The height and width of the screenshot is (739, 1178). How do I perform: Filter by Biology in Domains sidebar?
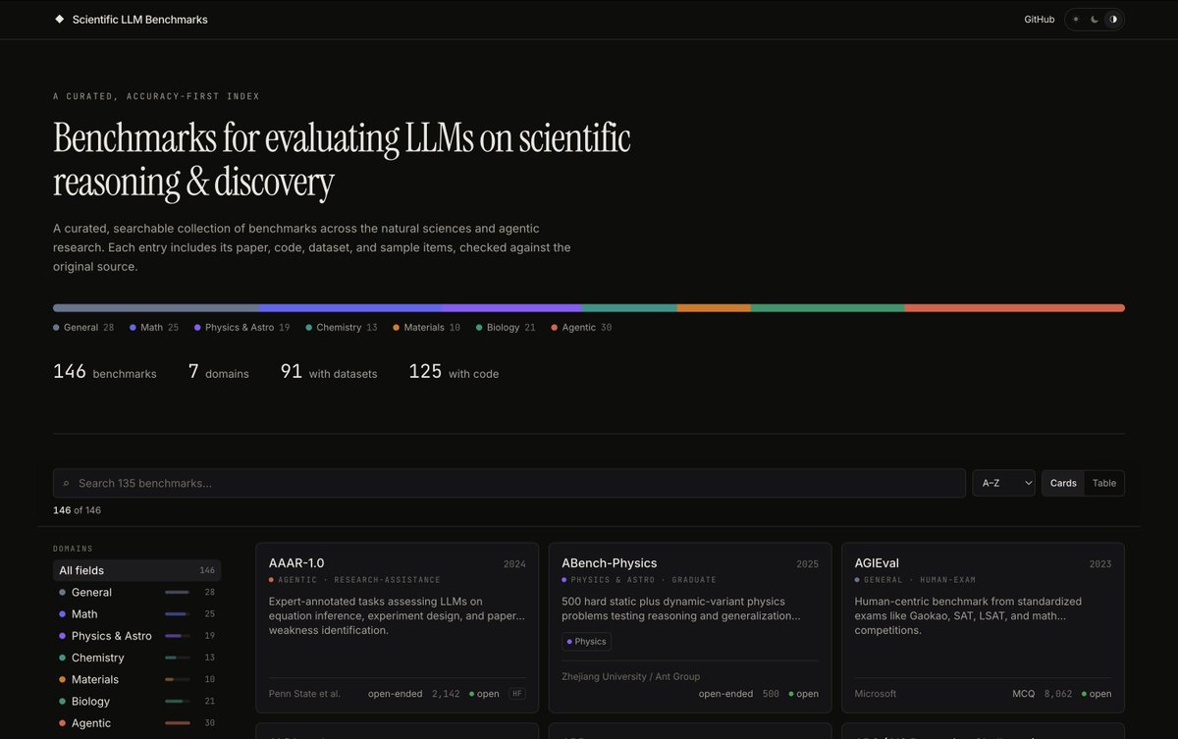click(136, 701)
